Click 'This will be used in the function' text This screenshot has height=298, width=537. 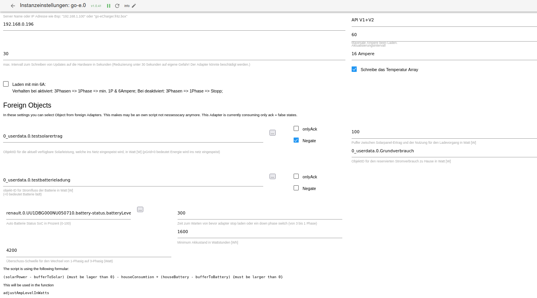[28, 285]
